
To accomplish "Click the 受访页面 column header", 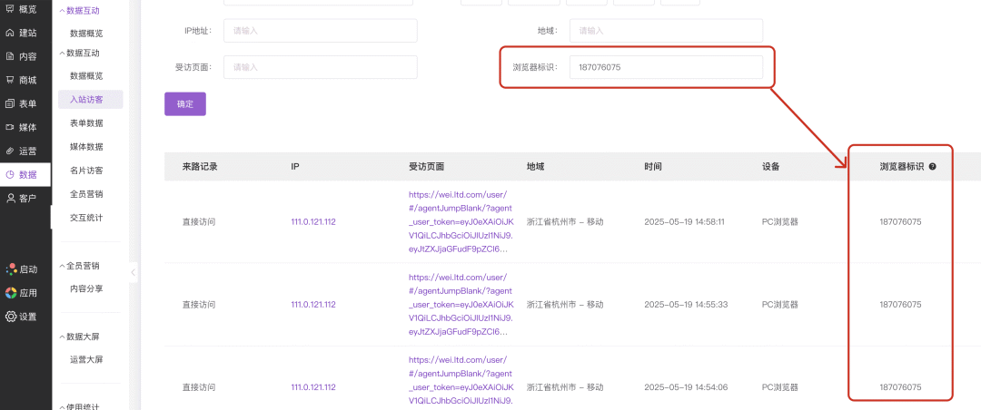I will point(427,167).
